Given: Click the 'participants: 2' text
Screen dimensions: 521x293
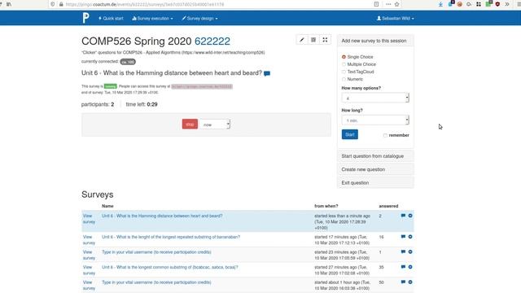Looking at the screenshot, I should 98,104.
